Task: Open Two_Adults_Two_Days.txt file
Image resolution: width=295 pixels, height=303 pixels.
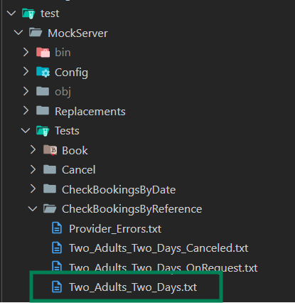Action: (x=133, y=287)
